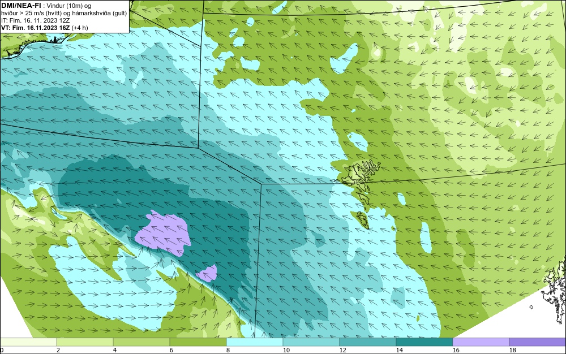The width and height of the screenshot is (566, 354).
Task: Click the large purple wind maximum area
Action: pos(164,233)
